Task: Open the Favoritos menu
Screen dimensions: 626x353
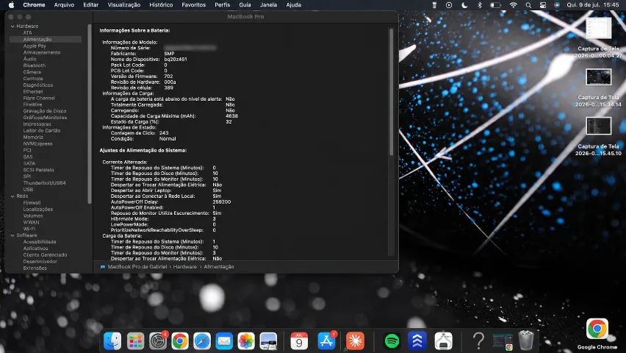Action: point(194,5)
